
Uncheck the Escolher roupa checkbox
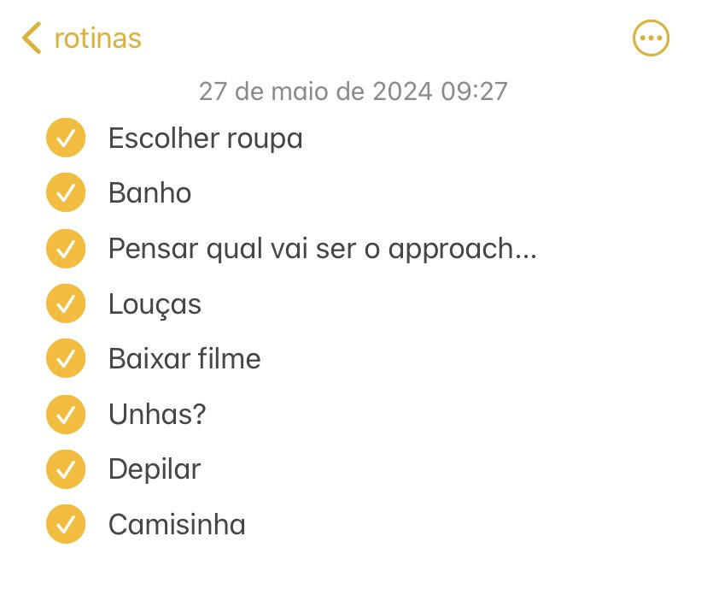[66, 138]
